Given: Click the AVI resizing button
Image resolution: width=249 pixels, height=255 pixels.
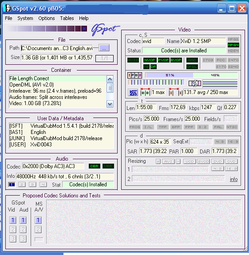Looking at the screenshot, I should tap(168, 161).
